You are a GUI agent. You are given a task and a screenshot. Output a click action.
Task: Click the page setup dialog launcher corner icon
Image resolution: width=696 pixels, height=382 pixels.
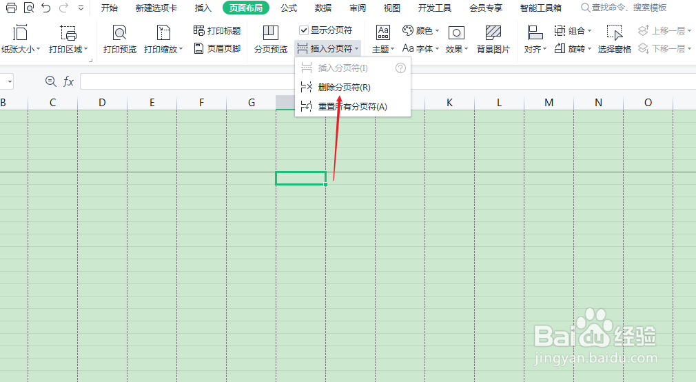click(x=90, y=60)
